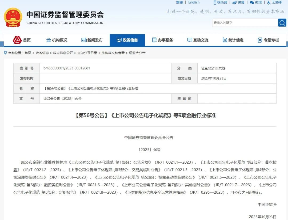The image size is (288, 220).
Task: Click the 统计信息 navigation label
Action: point(236,40)
